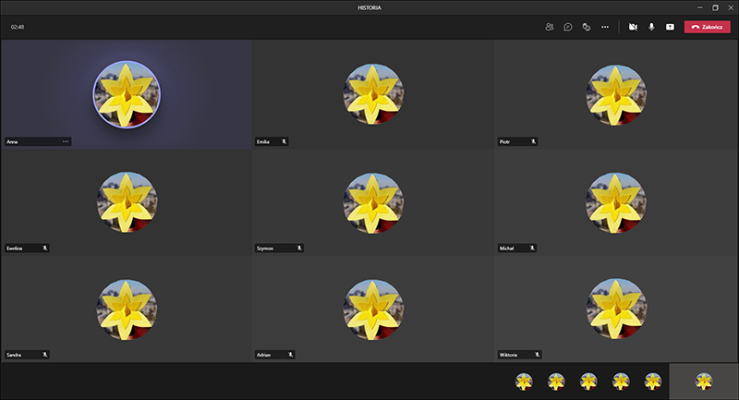Click the pin icon beside Emilia

click(285, 141)
